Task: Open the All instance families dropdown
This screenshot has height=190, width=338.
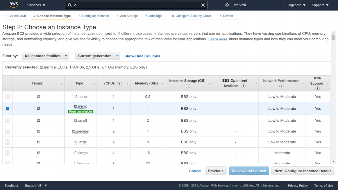Action: tap(45, 56)
